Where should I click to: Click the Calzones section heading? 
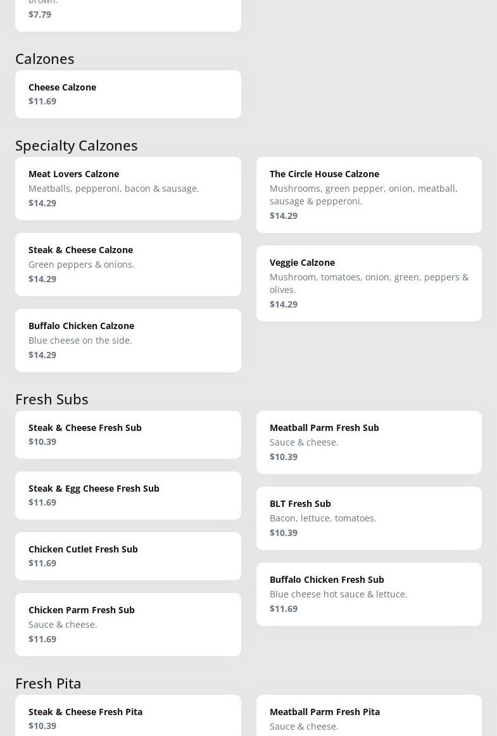tap(45, 59)
